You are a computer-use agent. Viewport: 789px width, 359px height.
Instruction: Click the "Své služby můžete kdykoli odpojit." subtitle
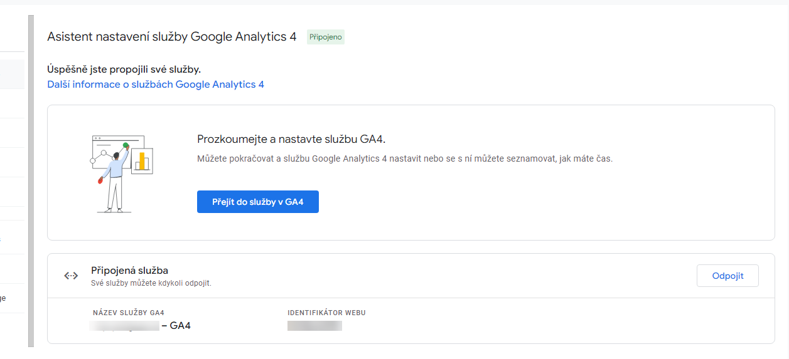[151, 283]
